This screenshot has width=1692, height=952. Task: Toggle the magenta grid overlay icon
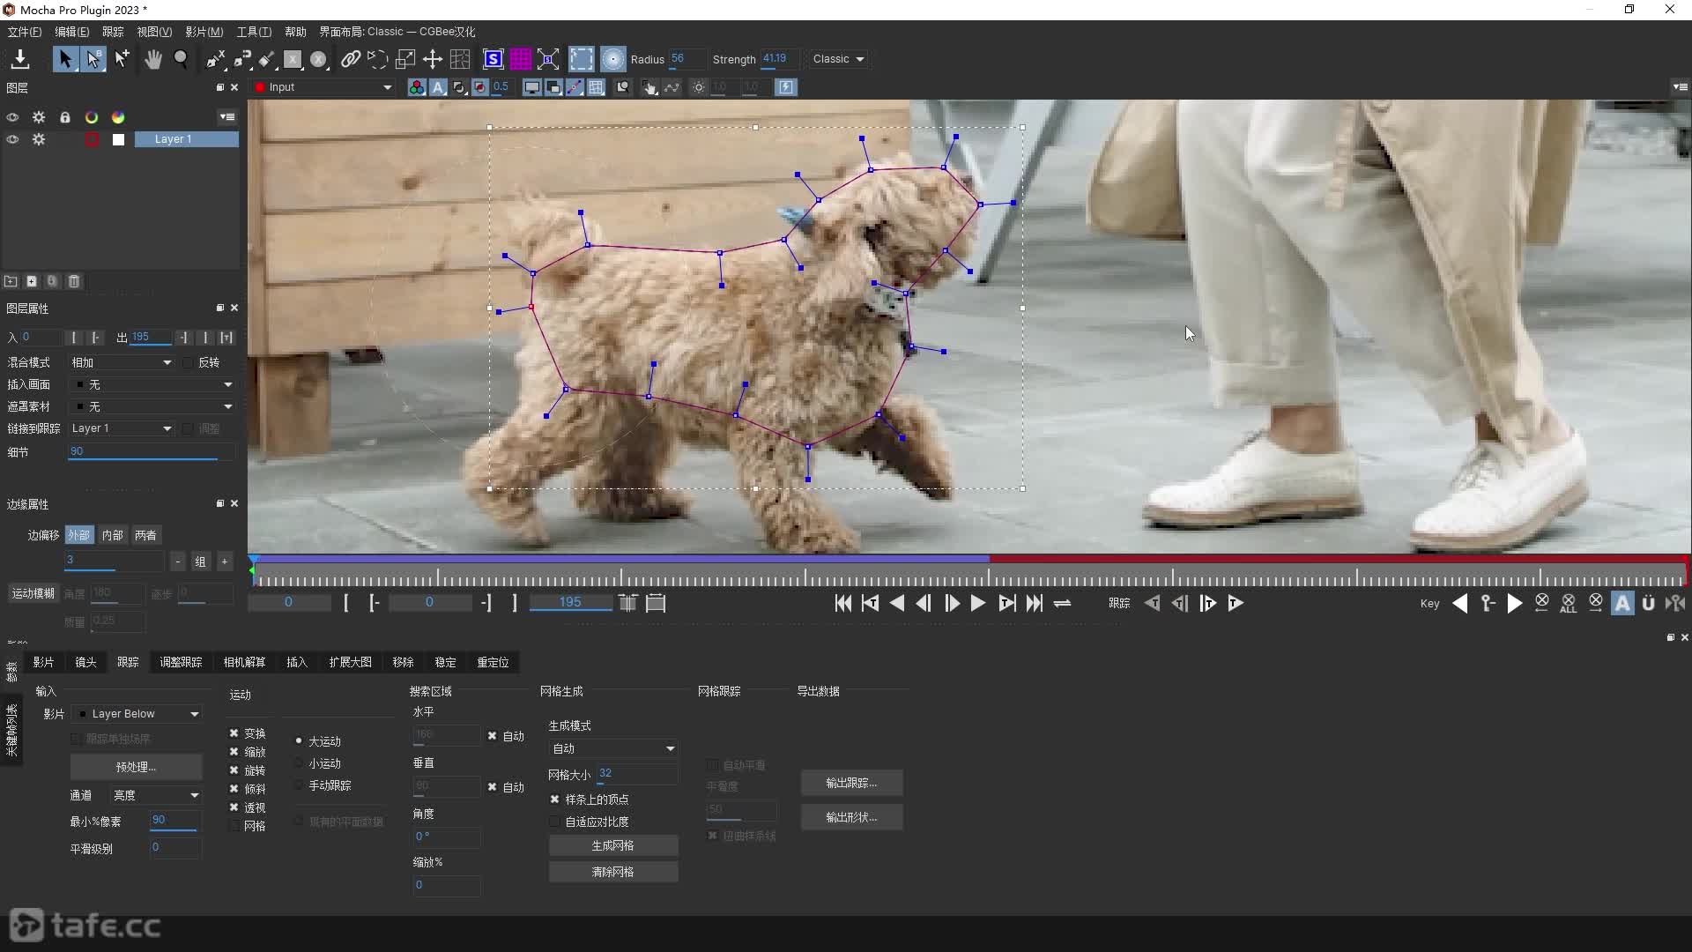pos(521,59)
